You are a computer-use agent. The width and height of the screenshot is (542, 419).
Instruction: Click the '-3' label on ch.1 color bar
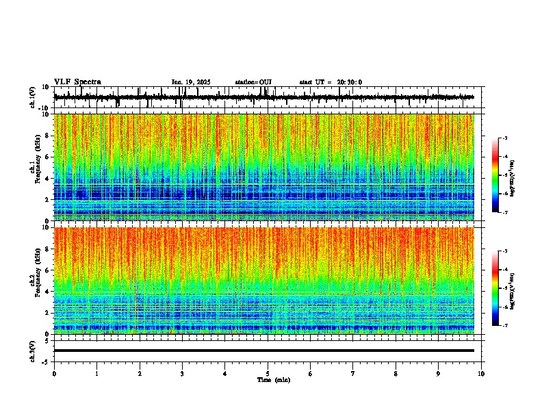point(504,138)
